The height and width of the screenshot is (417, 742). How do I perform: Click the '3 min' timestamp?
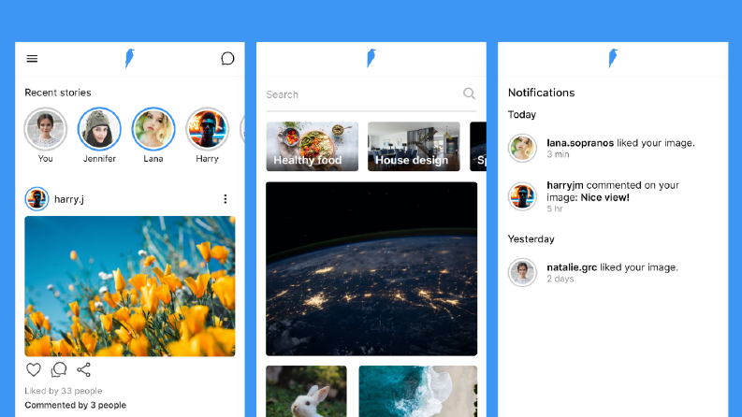pyautogui.click(x=558, y=154)
